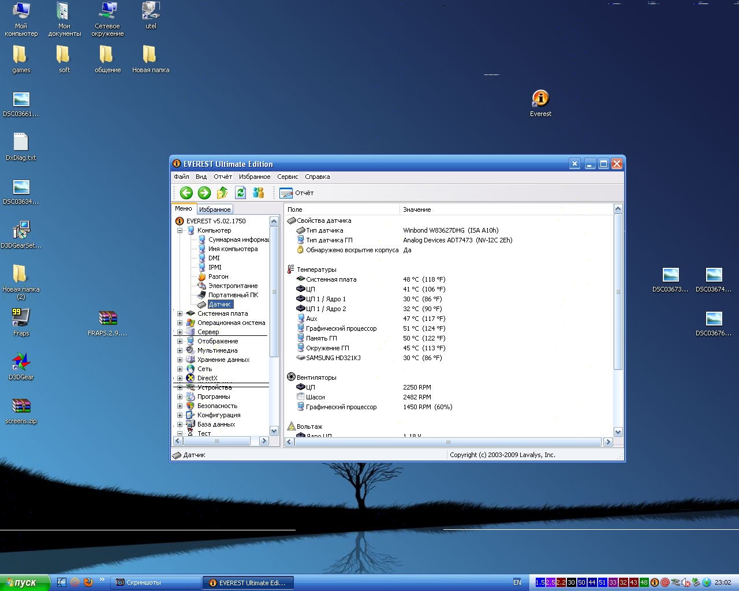The image size is (739, 591).
Task: Select the Шасси fan row
Action: [449, 397]
